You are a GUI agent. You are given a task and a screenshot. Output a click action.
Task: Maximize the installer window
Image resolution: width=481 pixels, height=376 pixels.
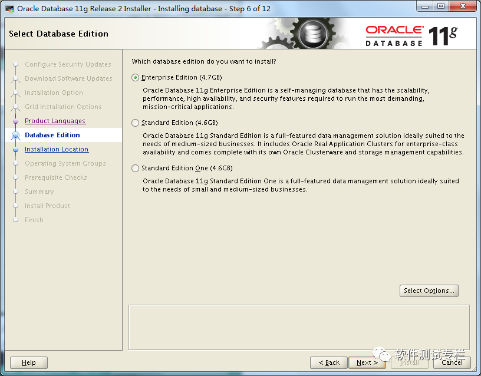tap(441, 6)
